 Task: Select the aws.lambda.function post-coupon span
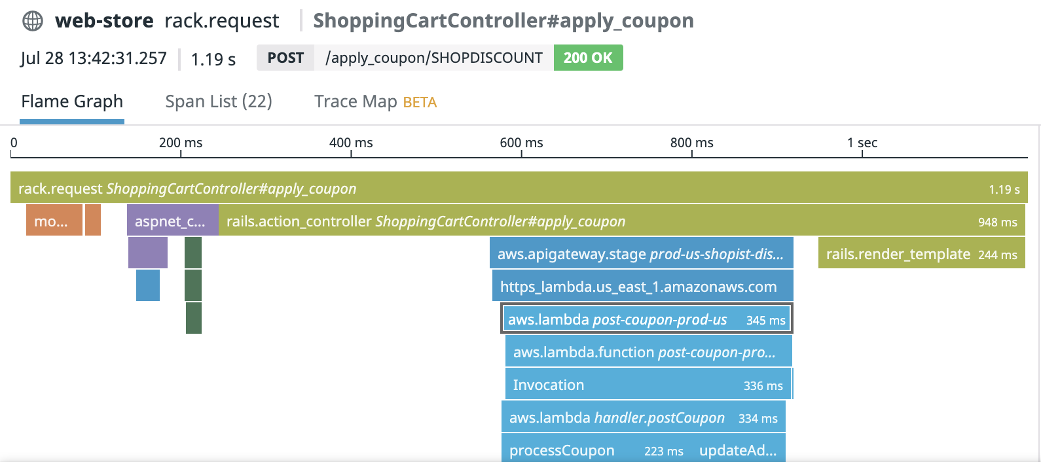tap(648, 351)
